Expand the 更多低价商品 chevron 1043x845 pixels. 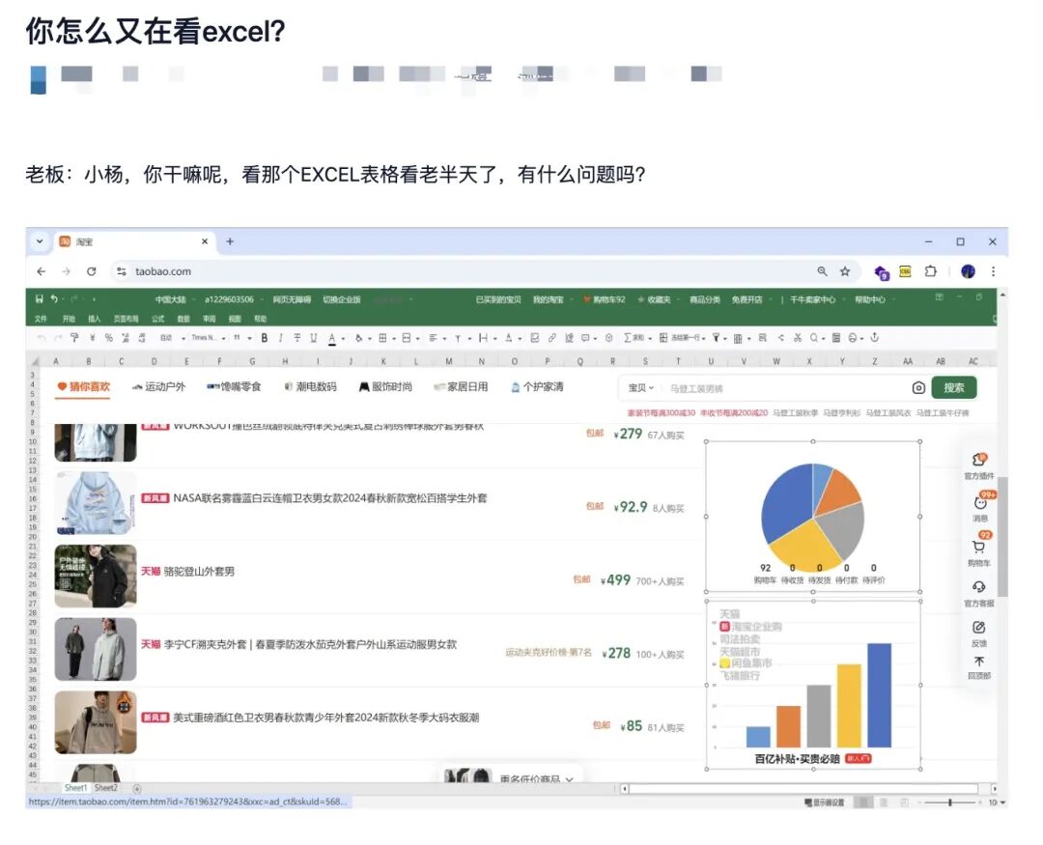click(x=570, y=779)
